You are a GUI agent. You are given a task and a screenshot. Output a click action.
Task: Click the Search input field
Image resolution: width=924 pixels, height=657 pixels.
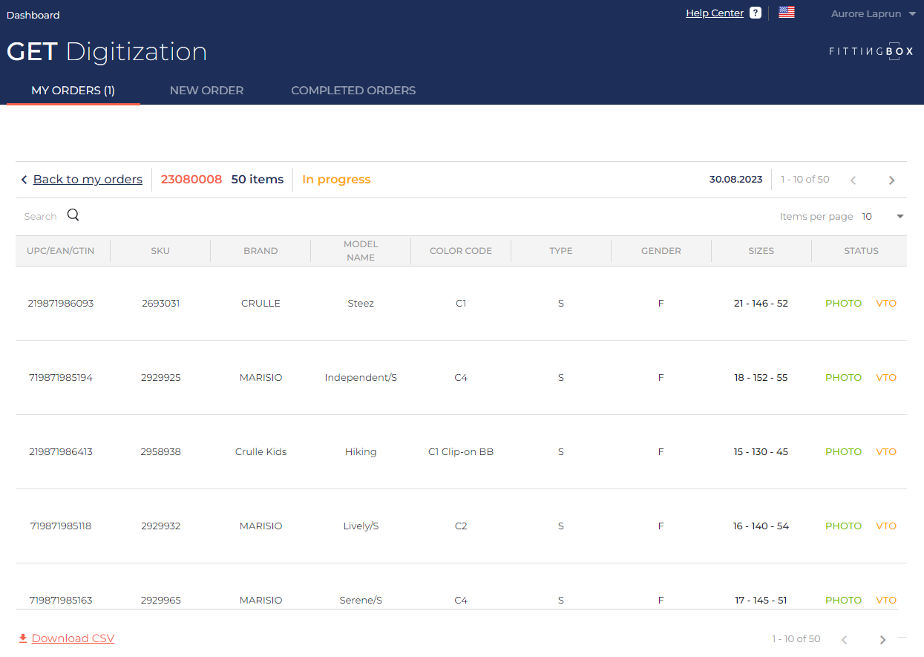click(41, 217)
